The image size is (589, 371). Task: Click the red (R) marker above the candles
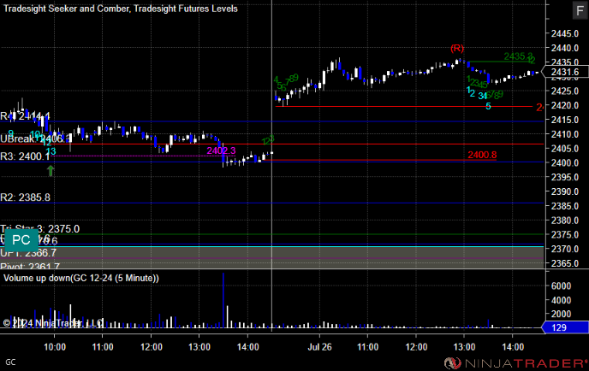click(457, 49)
